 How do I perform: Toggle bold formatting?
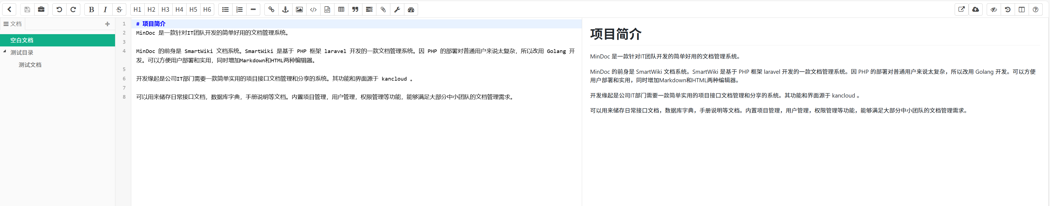[x=91, y=9]
